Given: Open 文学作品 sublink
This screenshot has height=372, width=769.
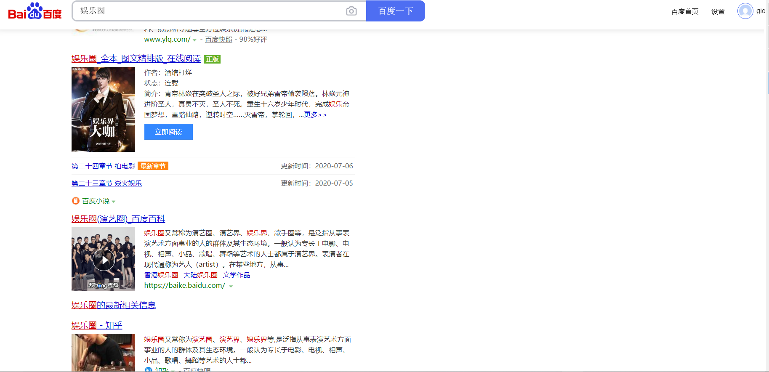Looking at the screenshot, I should (x=237, y=275).
